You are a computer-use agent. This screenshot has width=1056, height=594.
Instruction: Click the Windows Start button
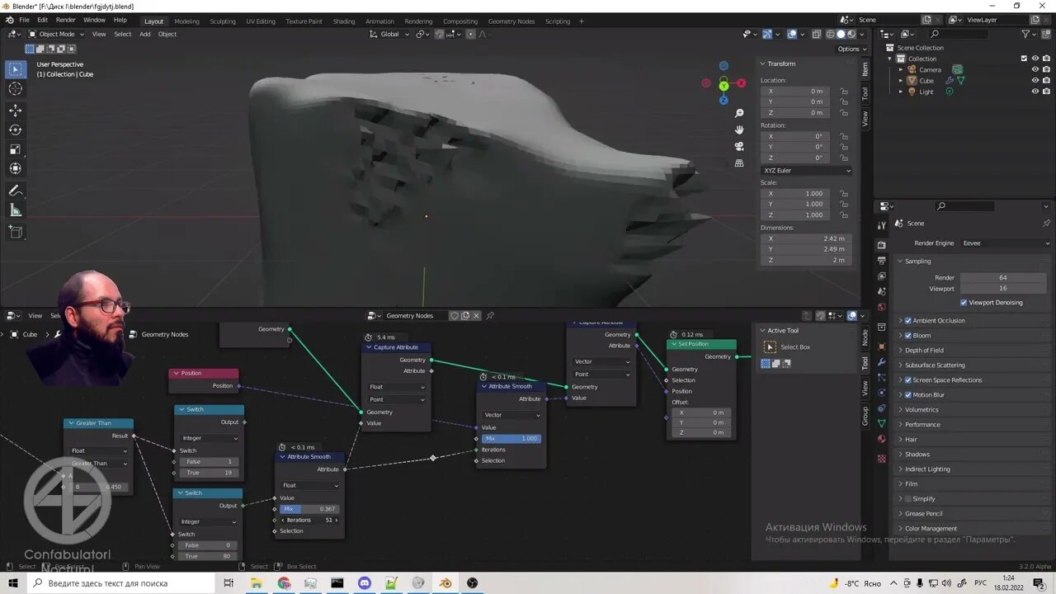pos(13,582)
